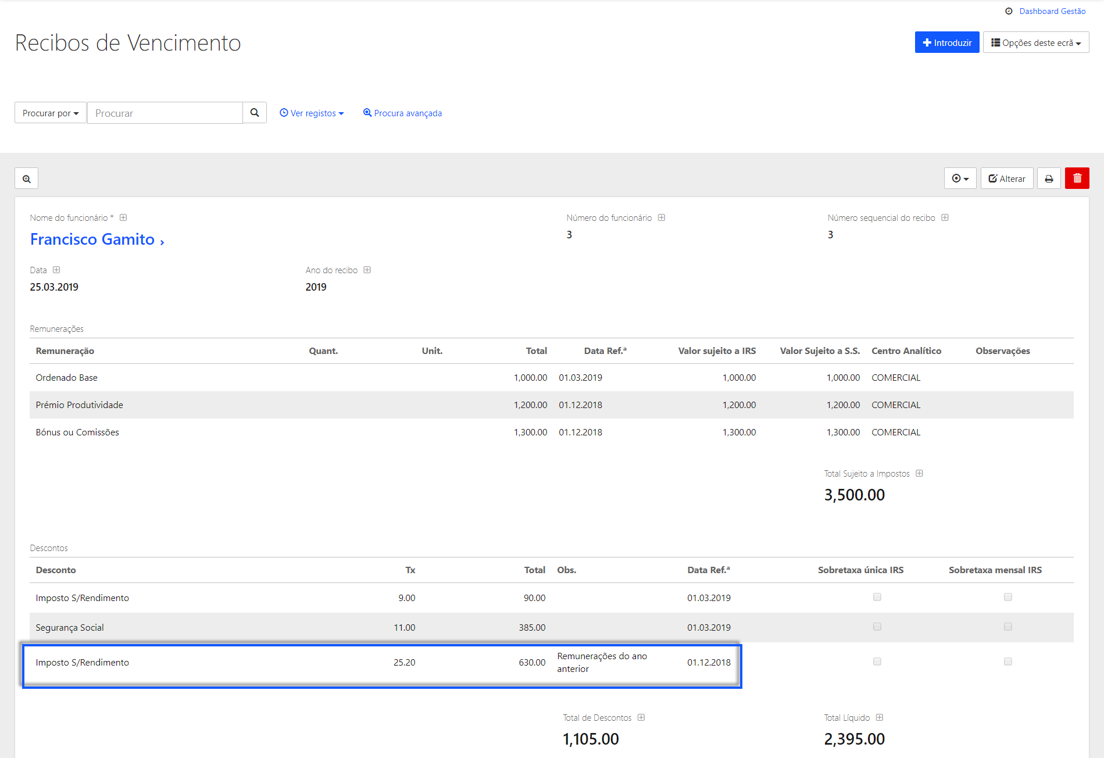Expand plus icon beside Total Sujeito a Impostos
The image size is (1104, 758).
(919, 473)
